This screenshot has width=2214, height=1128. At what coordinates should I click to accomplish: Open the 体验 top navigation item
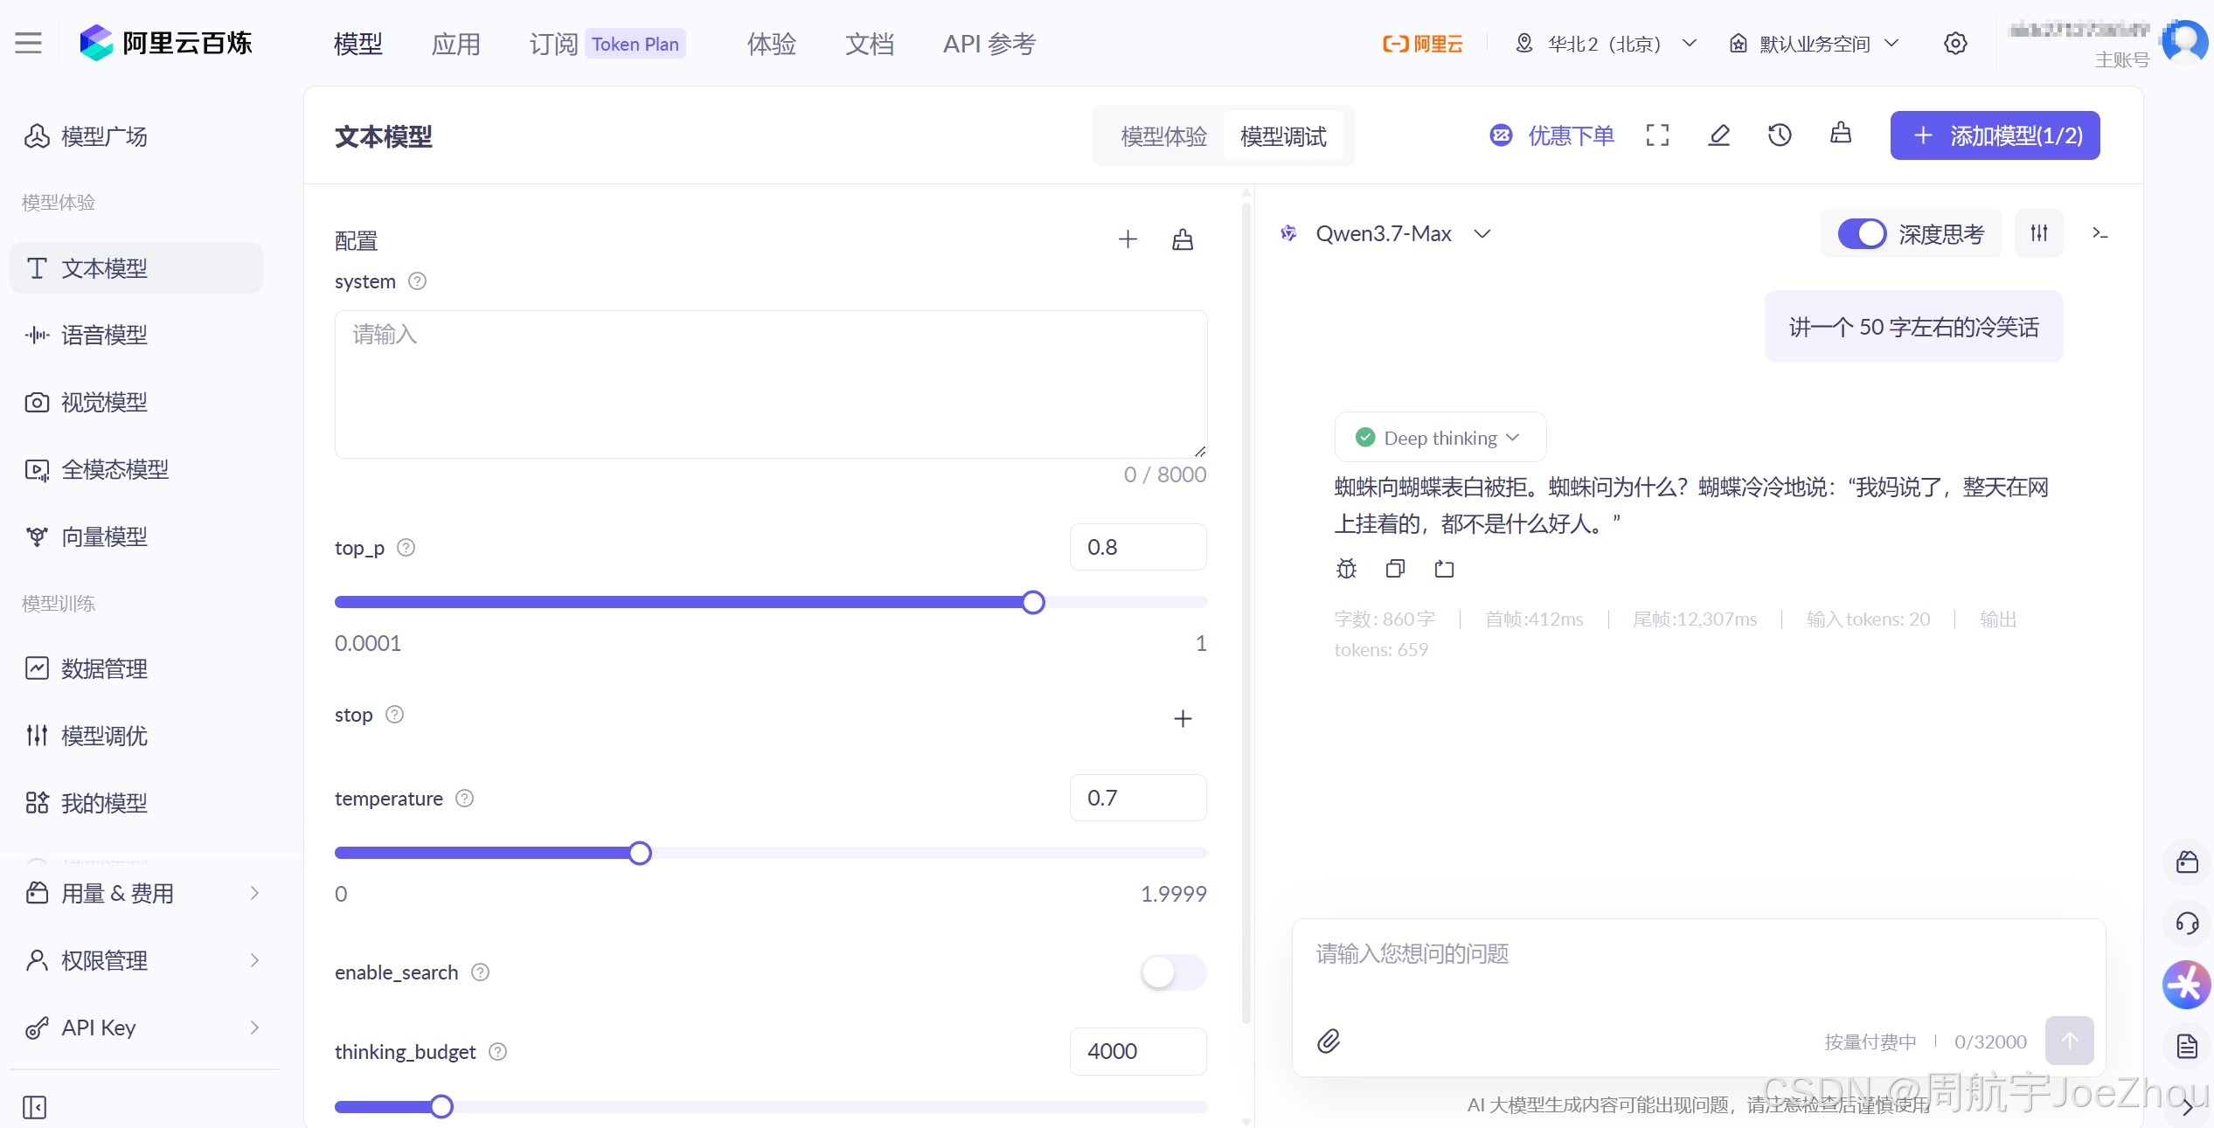tap(772, 44)
